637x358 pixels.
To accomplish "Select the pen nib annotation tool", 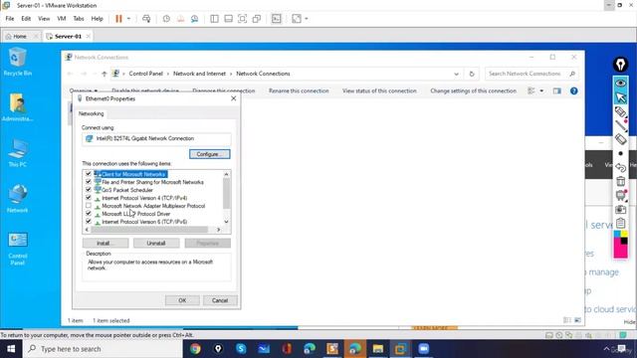I will point(620,64).
